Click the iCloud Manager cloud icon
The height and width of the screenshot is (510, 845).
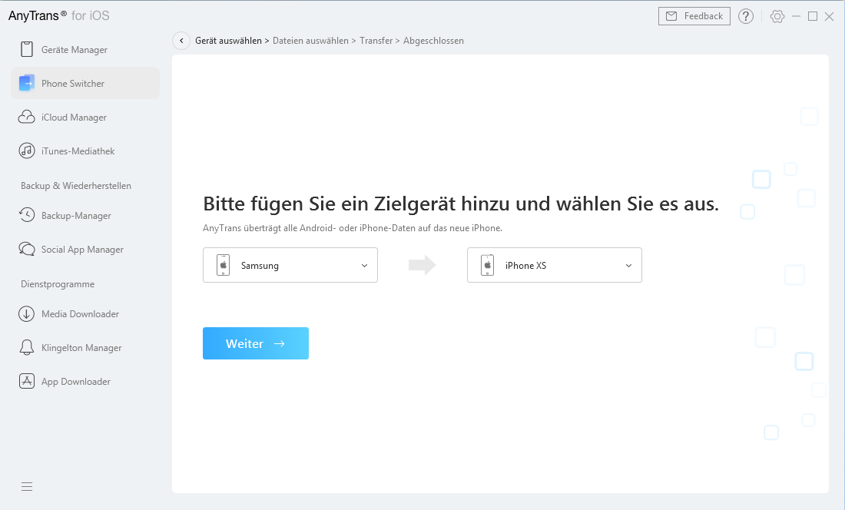[26, 117]
